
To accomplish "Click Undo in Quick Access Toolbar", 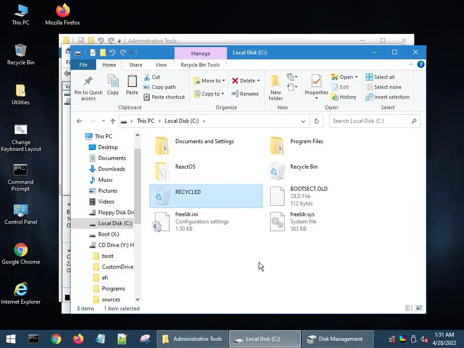I will [x=112, y=53].
